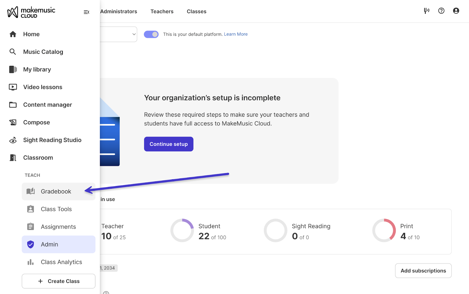Open Gradebook under Teach
Viewport: 469px width, 294px height.
pos(56,191)
